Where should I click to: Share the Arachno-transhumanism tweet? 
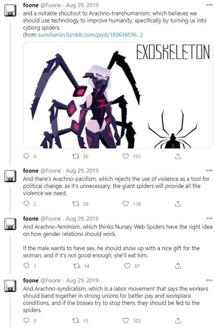coord(178,156)
